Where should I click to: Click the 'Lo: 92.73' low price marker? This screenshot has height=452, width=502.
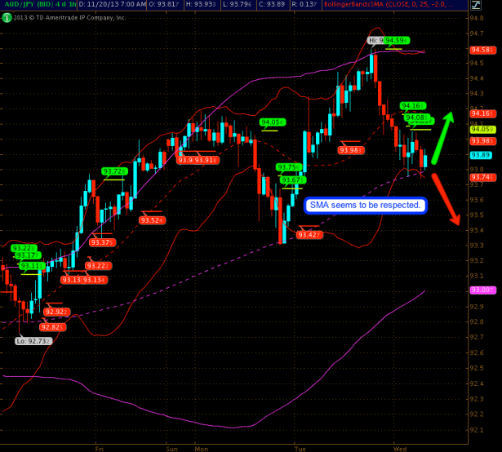coord(34,341)
